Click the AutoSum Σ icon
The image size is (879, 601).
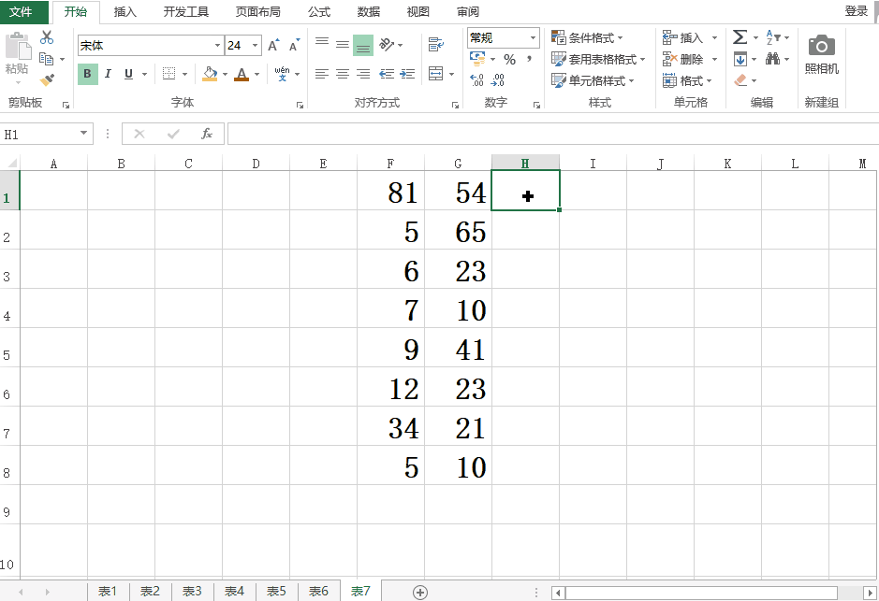coord(740,37)
